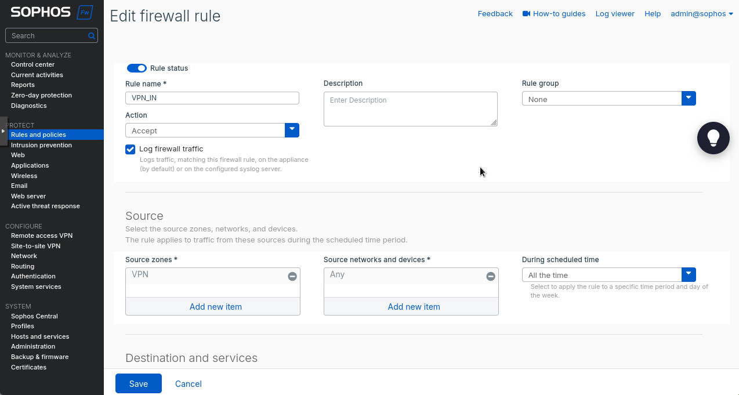
Task: Open the Action dropdown
Action: coord(292,131)
